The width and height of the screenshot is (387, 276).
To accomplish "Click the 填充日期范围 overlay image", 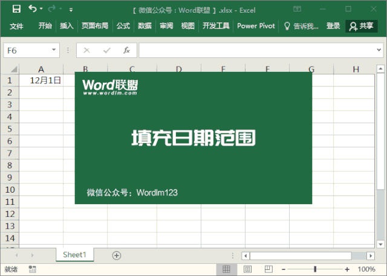I will [193, 138].
